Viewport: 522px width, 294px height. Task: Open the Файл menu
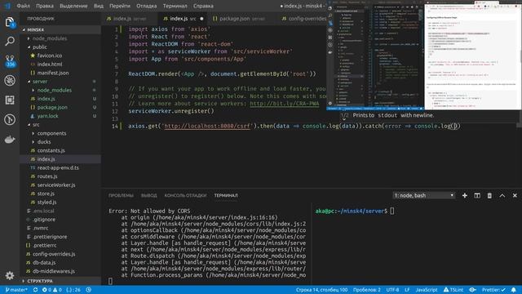tap(24, 6)
